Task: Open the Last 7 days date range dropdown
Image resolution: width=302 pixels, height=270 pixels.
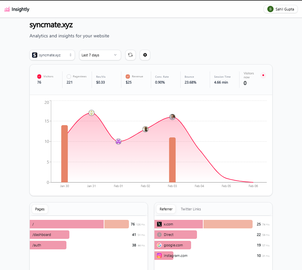Action: [x=100, y=55]
